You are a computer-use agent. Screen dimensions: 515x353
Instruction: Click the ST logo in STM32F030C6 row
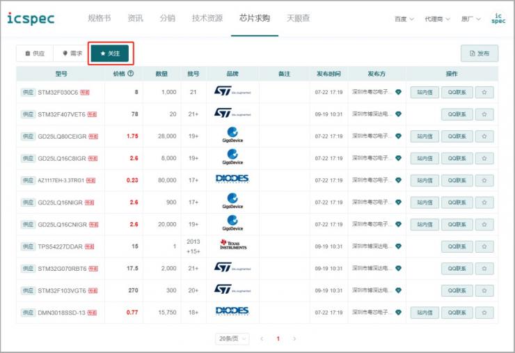click(232, 92)
